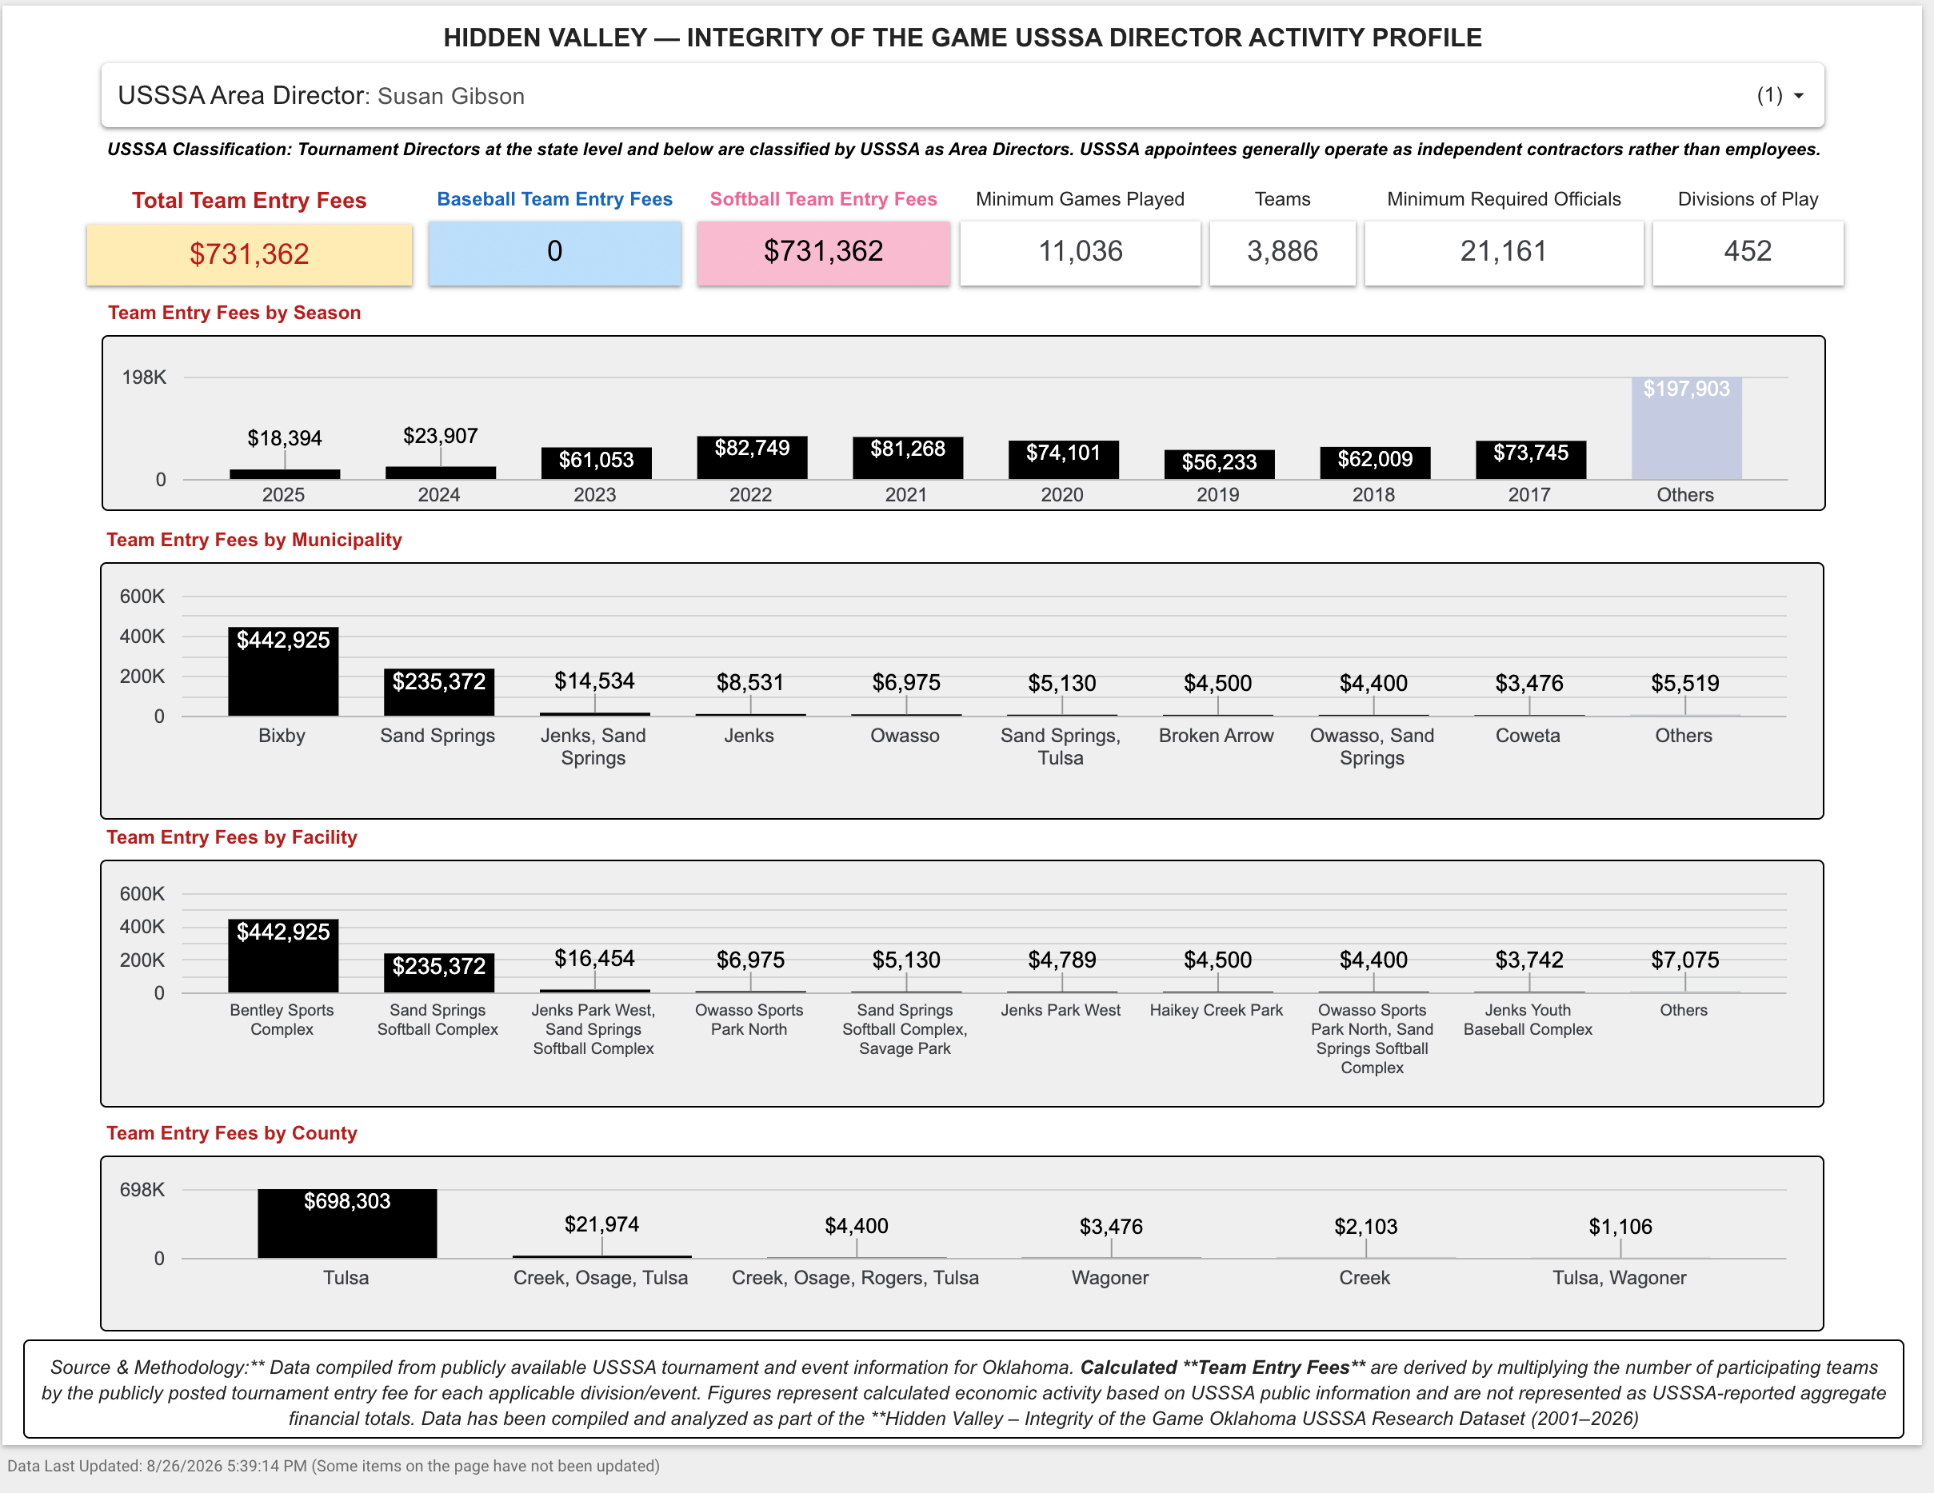Select the 2024 season bar
The height and width of the screenshot is (1493, 1934).
(x=440, y=473)
